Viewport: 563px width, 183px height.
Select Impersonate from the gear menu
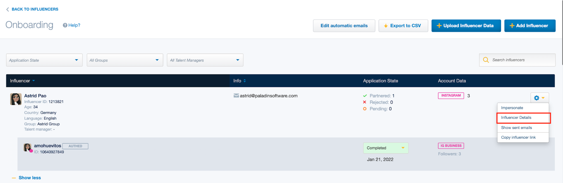pyautogui.click(x=523, y=108)
